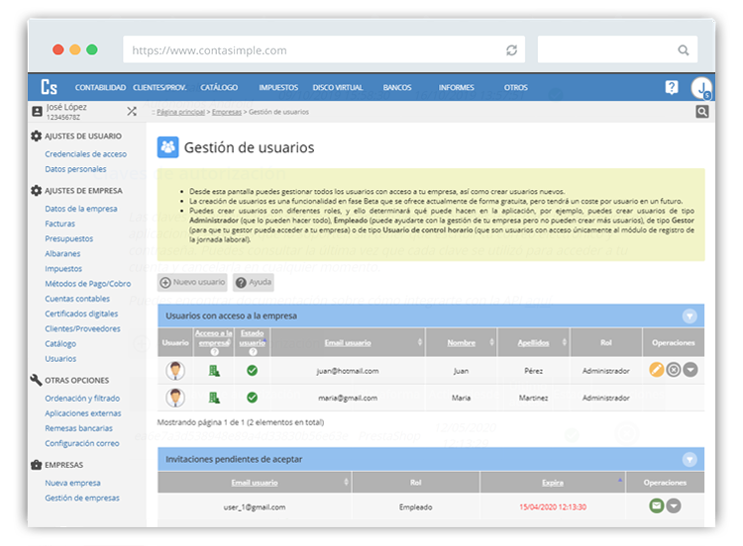Click the switch-company shuffle icon near José López
This screenshot has height=546, width=743.
click(x=132, y=111)
